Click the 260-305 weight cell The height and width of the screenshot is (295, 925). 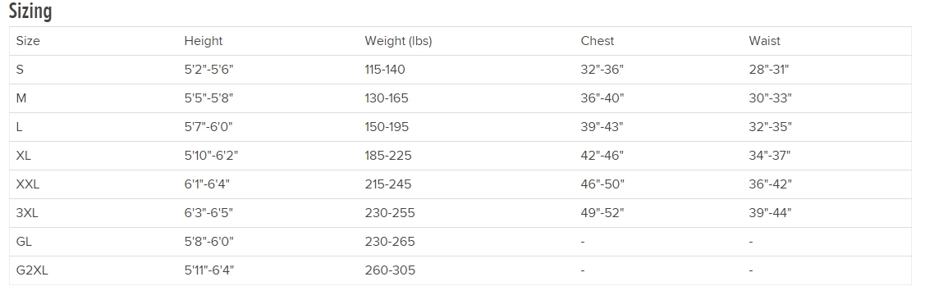pyautogui.click(x=390, y=271)
